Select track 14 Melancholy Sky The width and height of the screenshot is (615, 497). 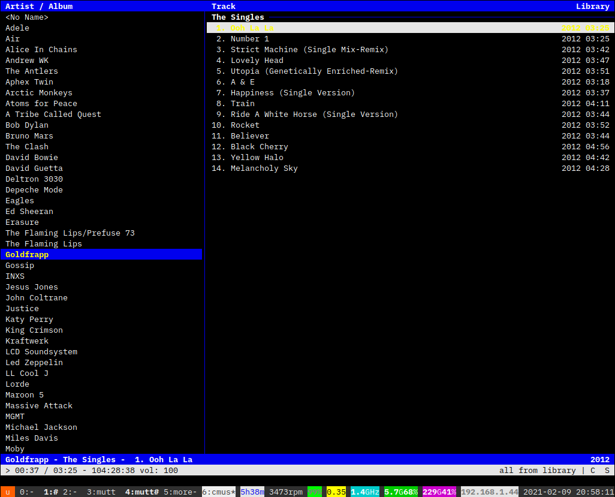(411, 168)
